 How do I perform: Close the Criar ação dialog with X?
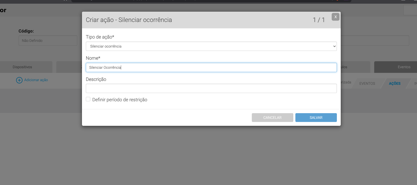335,17
